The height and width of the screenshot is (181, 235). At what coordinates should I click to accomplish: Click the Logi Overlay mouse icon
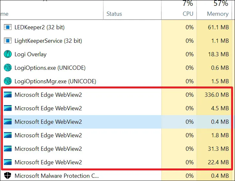7,54
